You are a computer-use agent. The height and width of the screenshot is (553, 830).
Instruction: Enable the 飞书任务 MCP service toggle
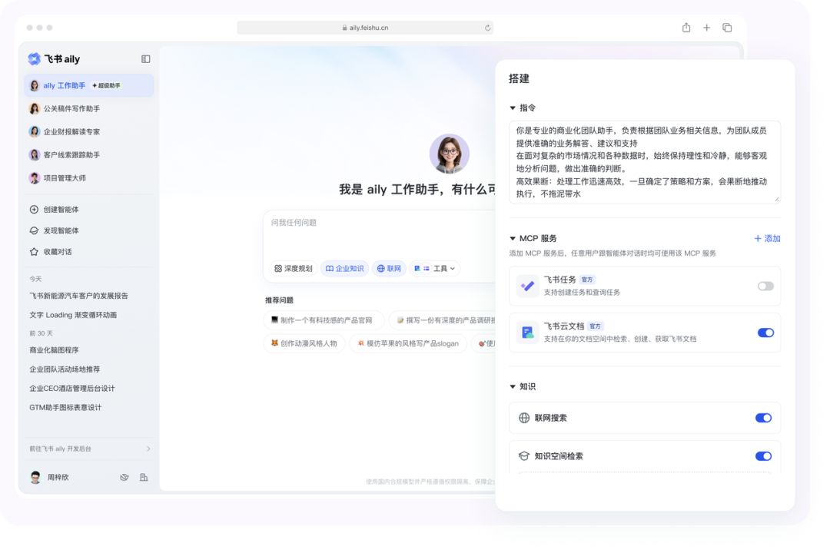tap(765, 286)
